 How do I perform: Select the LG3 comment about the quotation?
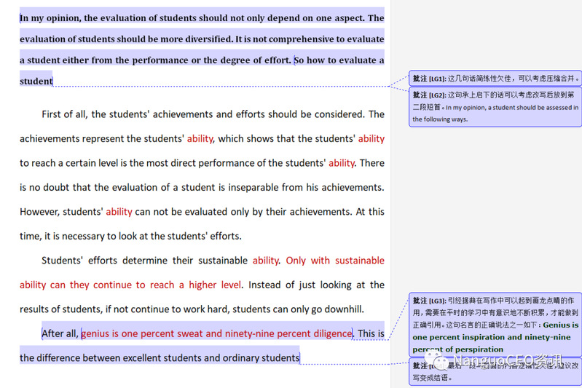click(495, 325)
